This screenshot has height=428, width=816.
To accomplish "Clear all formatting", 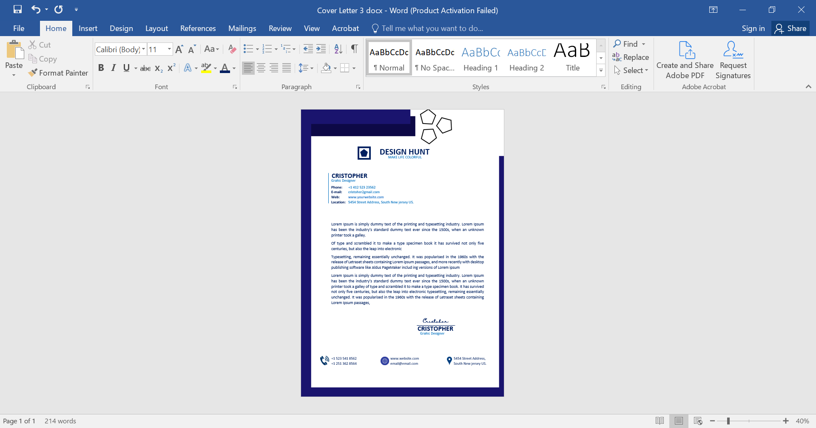I will pyautogui.click(x=231, y=49).
